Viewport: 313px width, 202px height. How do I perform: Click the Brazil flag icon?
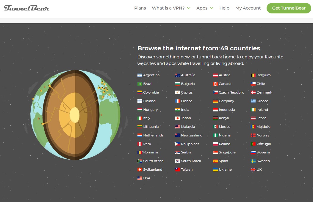(x=140, y=84)
